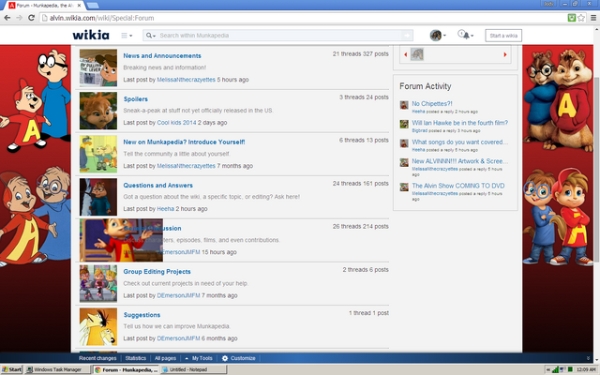Open the Wikia hub list dropdown

pos(127,36)
